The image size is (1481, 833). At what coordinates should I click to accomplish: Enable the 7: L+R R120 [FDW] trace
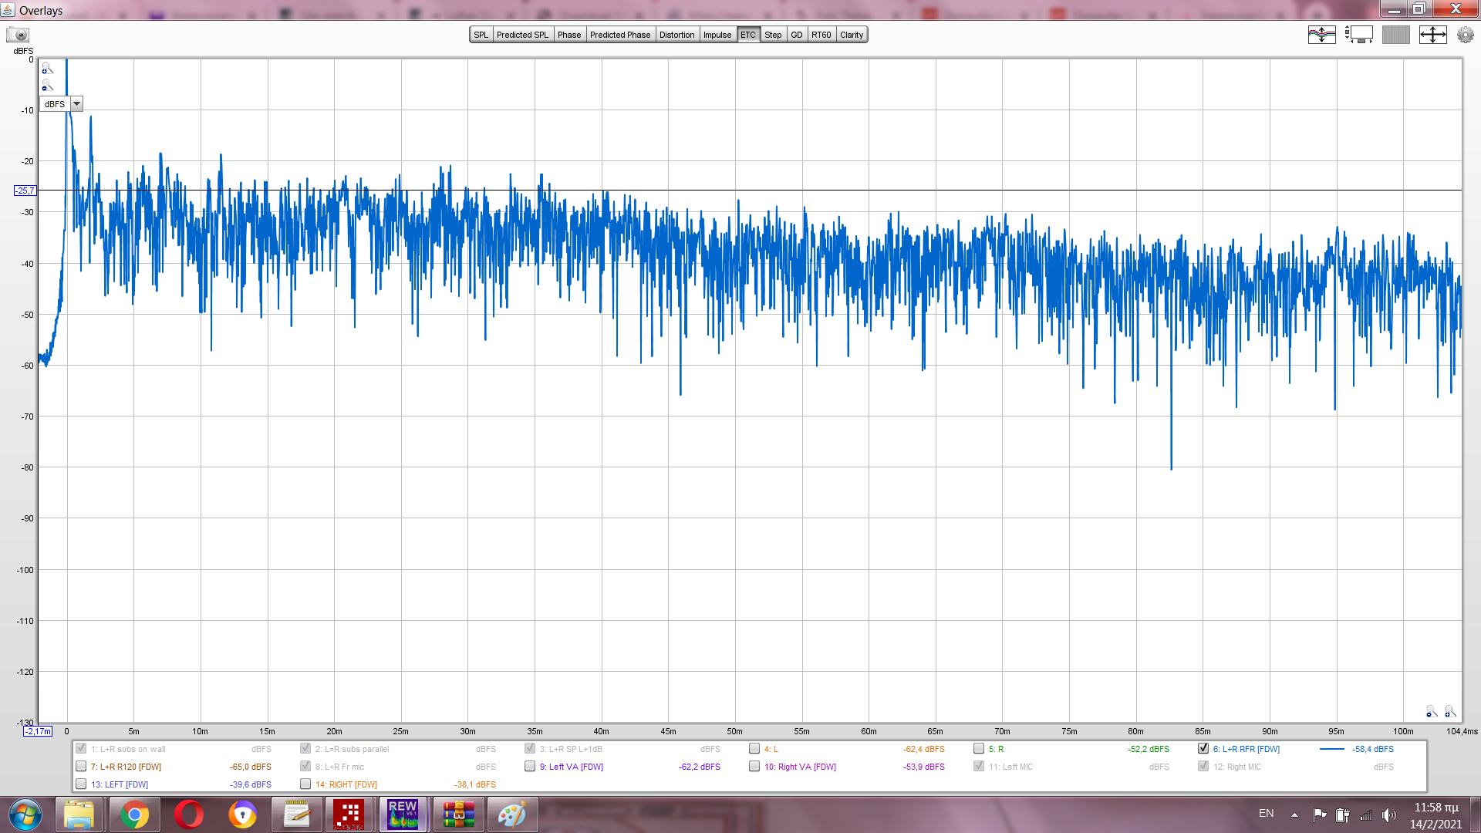[81, 766]
